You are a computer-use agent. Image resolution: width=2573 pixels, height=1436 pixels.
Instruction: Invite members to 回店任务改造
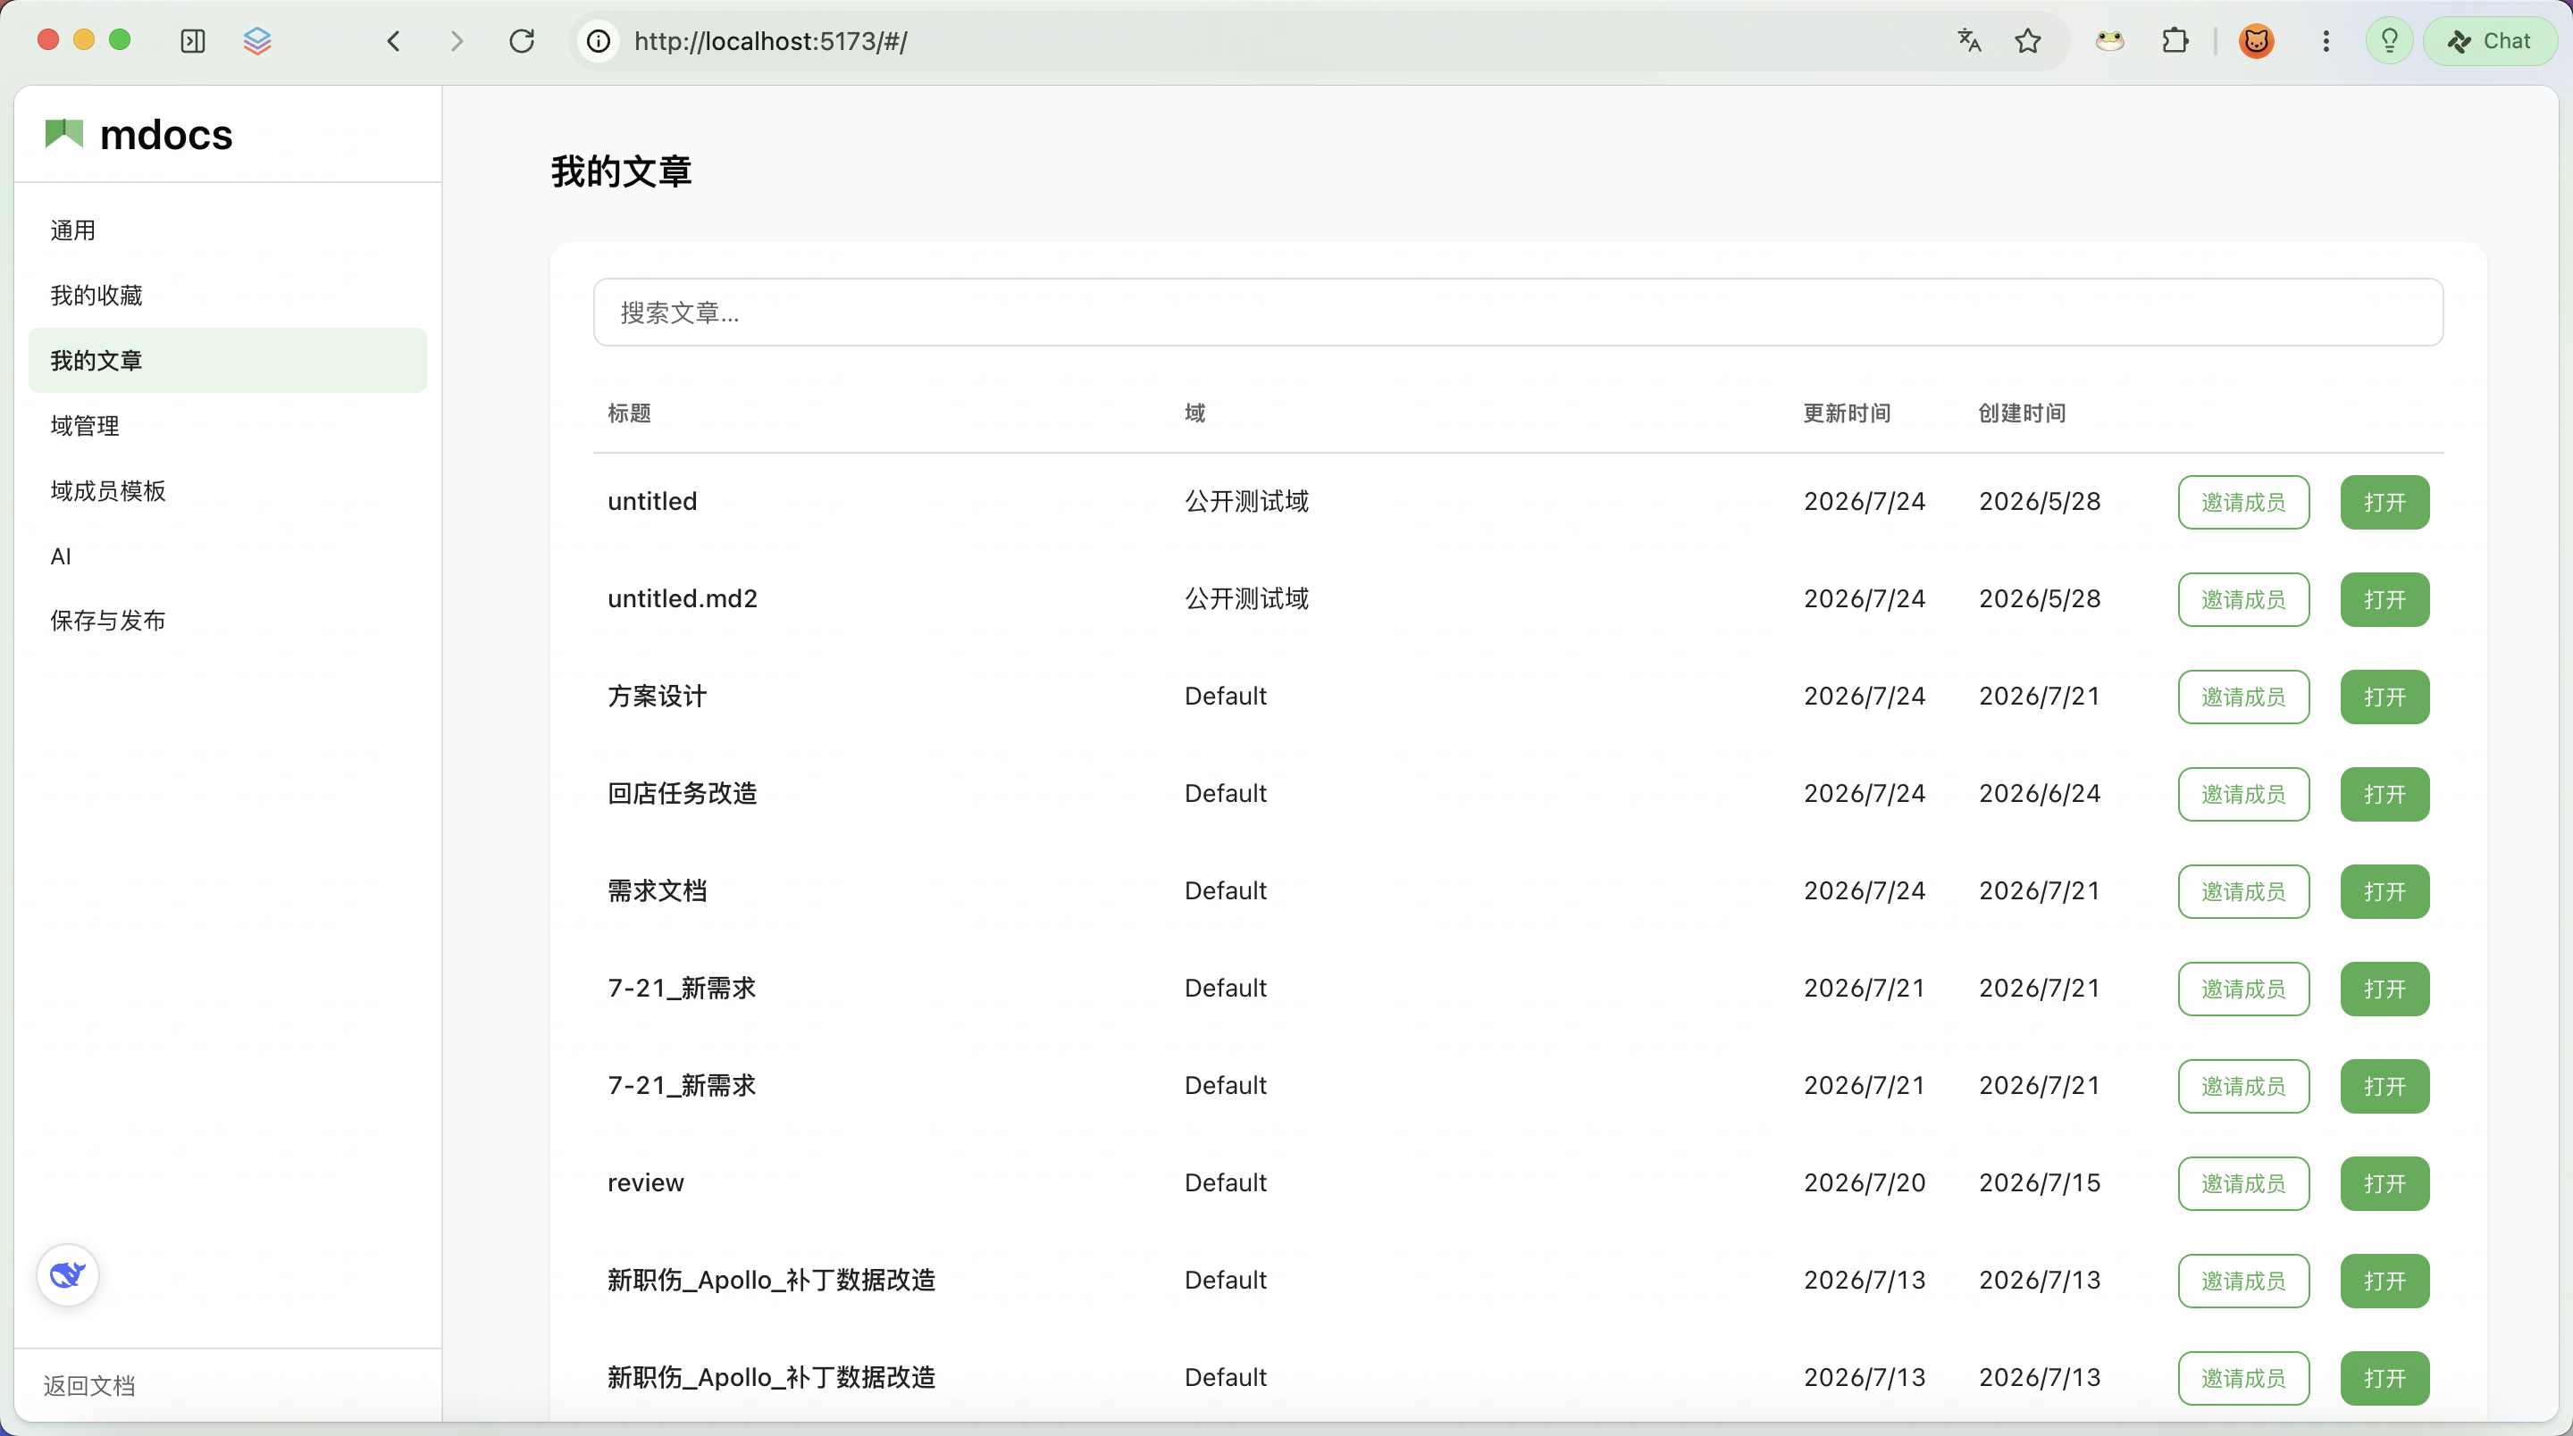(2243, 794)
